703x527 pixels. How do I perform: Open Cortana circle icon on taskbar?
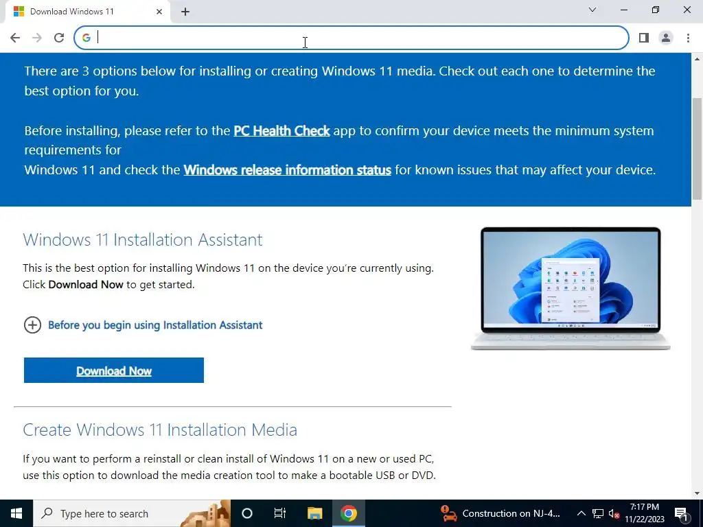(x=246, y=513)
